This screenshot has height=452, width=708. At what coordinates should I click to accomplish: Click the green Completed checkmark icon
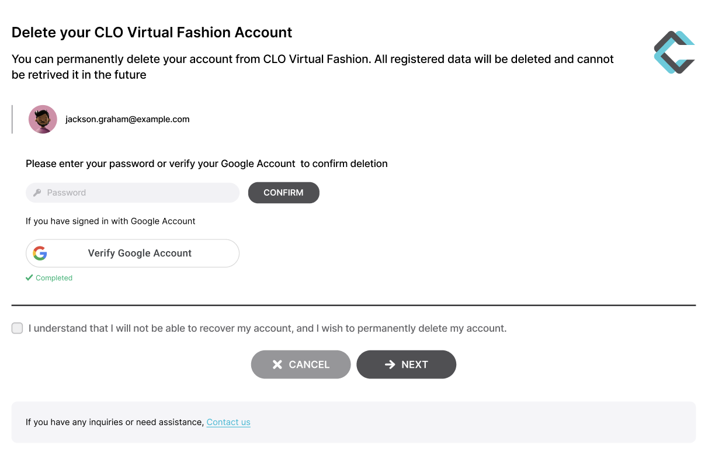coord(29,278)
